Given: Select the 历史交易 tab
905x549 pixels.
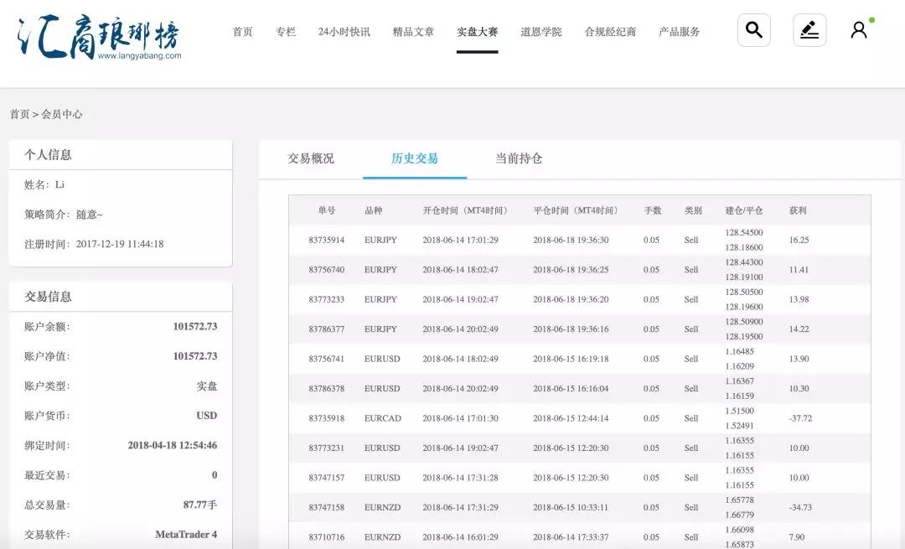Looking at the screenshot, I should coord(415,158).
